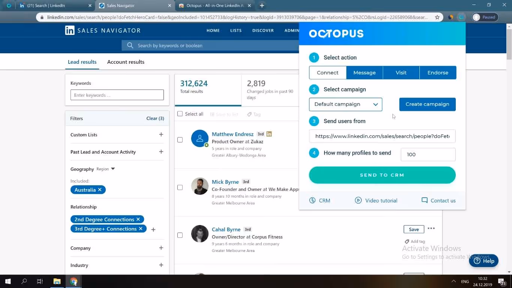The image size is (512, 288).
Task: Enable the Select all checkbox
Action: pyautogui.click(x=180, y=114)
